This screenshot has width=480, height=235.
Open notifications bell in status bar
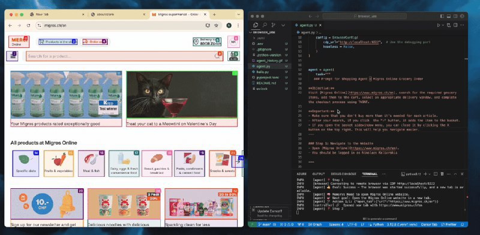click(x=463, y=224)
